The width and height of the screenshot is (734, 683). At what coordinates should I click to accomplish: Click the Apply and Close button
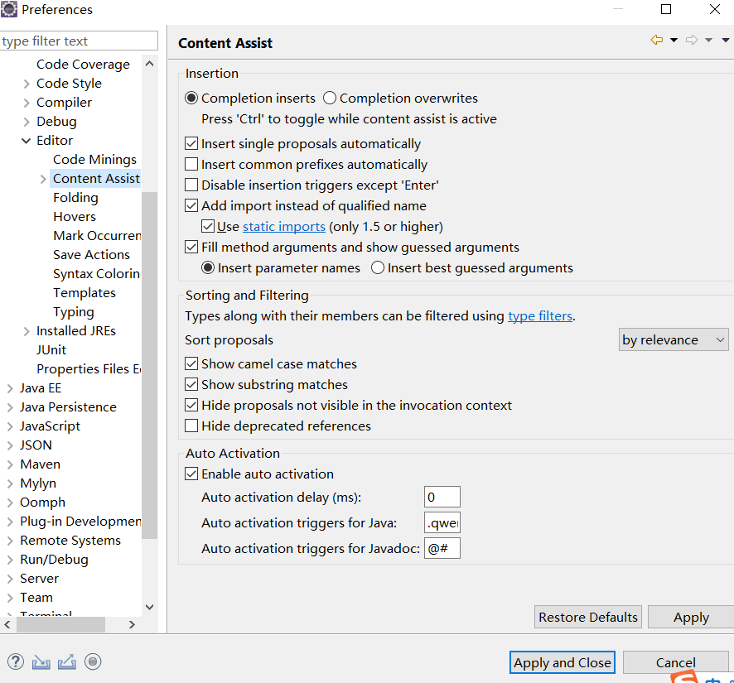[x=562, y=662]
